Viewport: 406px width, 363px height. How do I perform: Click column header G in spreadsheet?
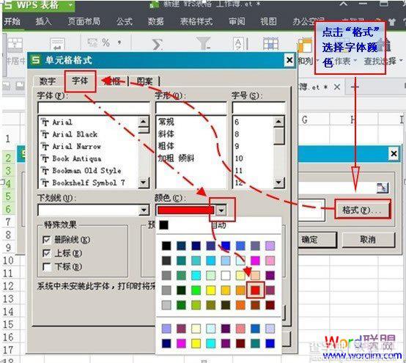(305, 120)
